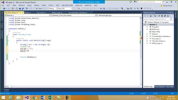Select Concatenation_Operator.cs in Solution Explorer
The width and height of the screenshot is (178, 100).
click(161, 36)
